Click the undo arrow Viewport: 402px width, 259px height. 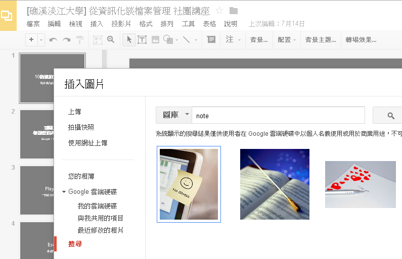(x=53, y=40)
